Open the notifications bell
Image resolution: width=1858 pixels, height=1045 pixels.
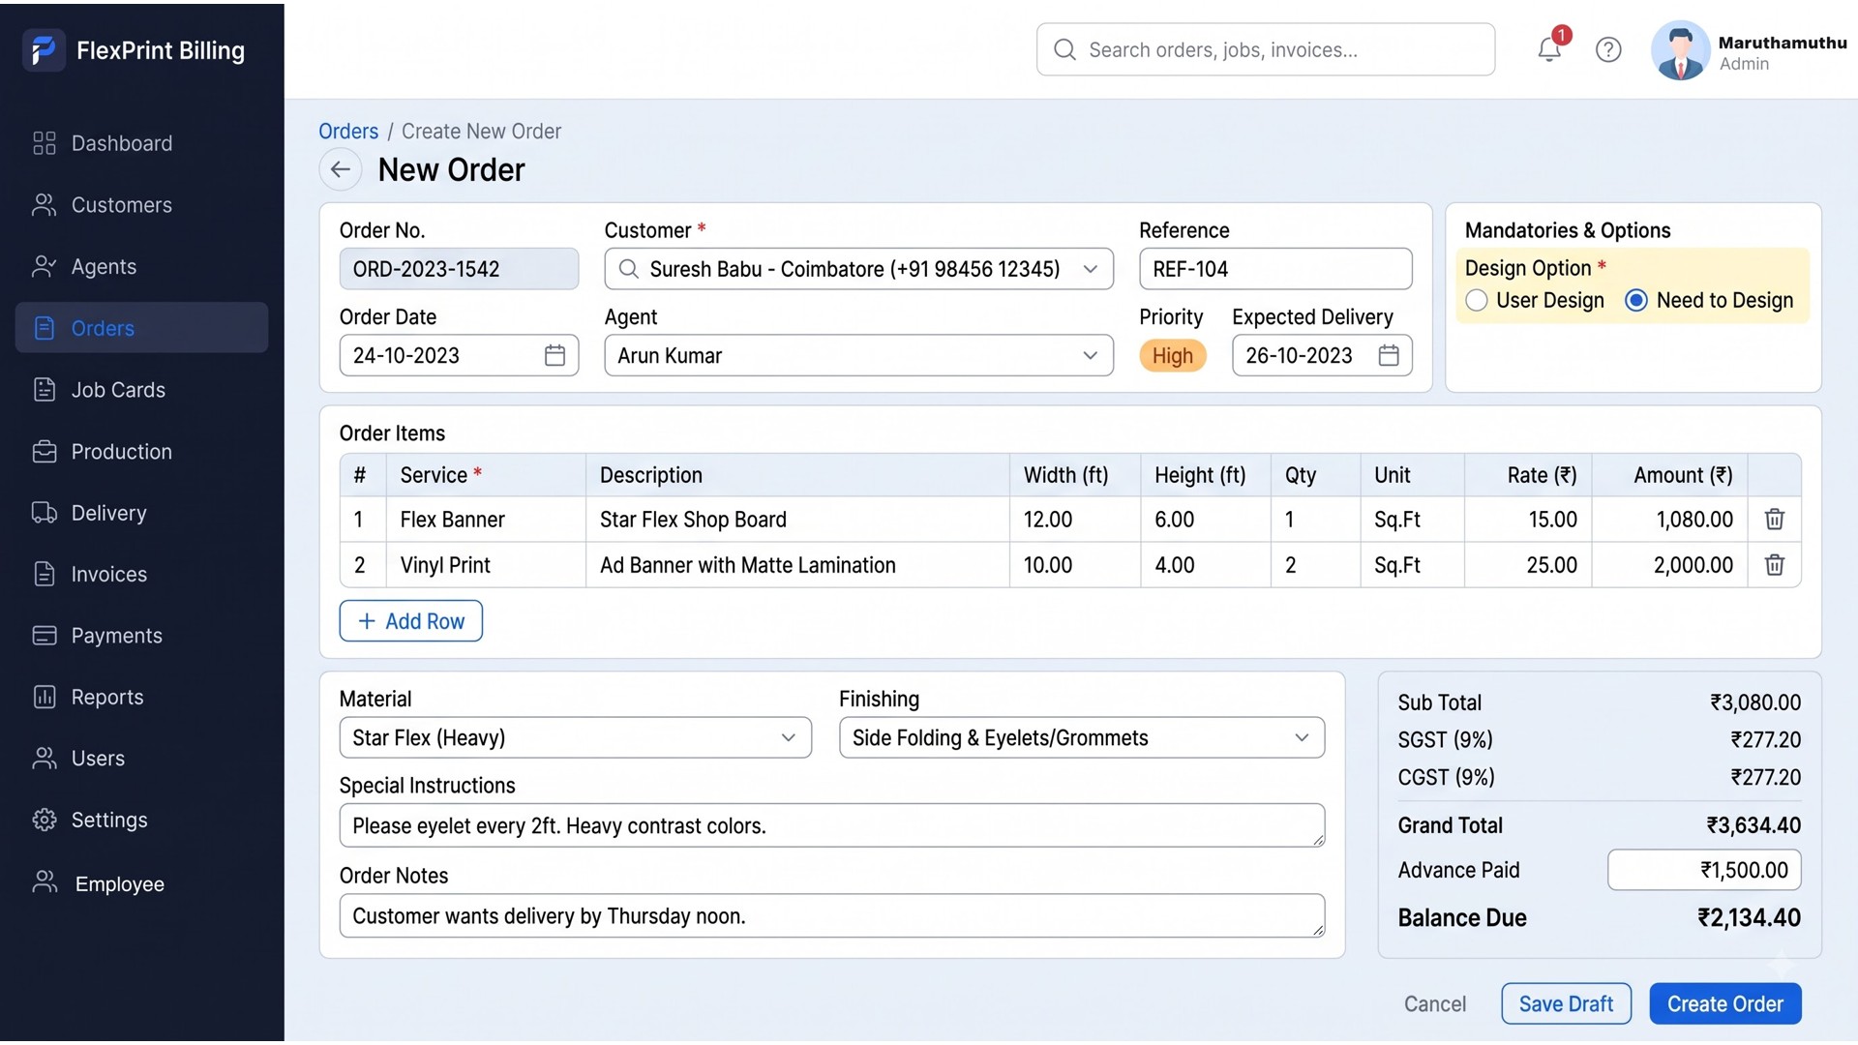point(1549,49)
